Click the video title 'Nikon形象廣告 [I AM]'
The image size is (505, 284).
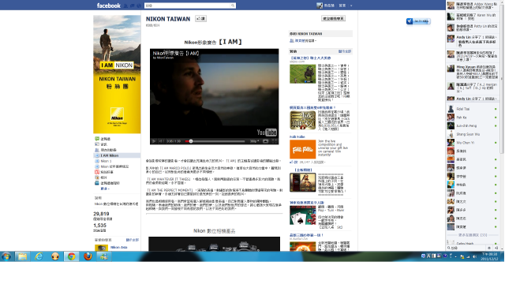(x=176, y=53)
